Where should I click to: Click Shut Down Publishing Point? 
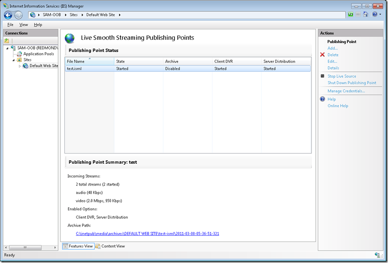coord(352,83)
